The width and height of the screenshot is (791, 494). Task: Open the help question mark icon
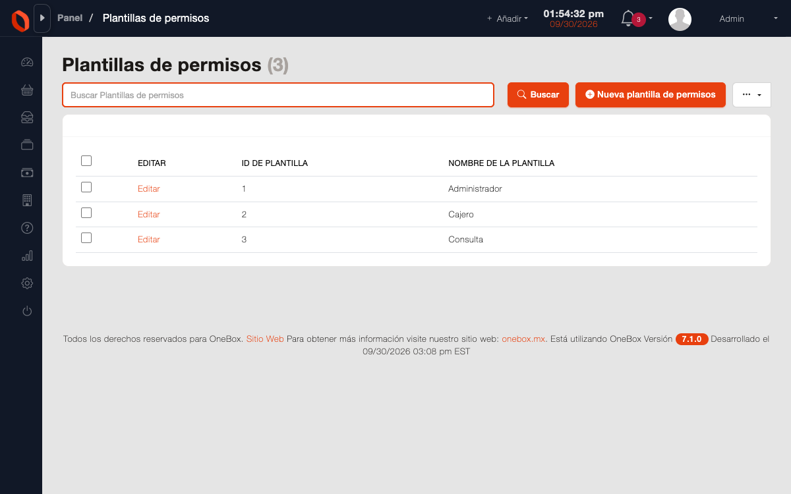tap(27, 228)
